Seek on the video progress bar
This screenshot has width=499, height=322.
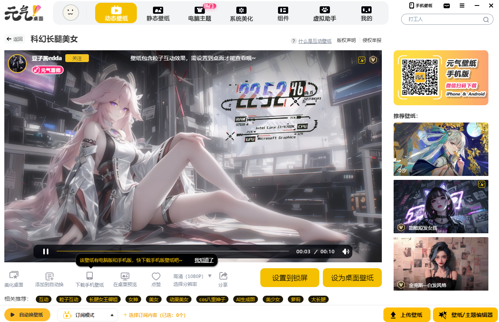(173, 251)
